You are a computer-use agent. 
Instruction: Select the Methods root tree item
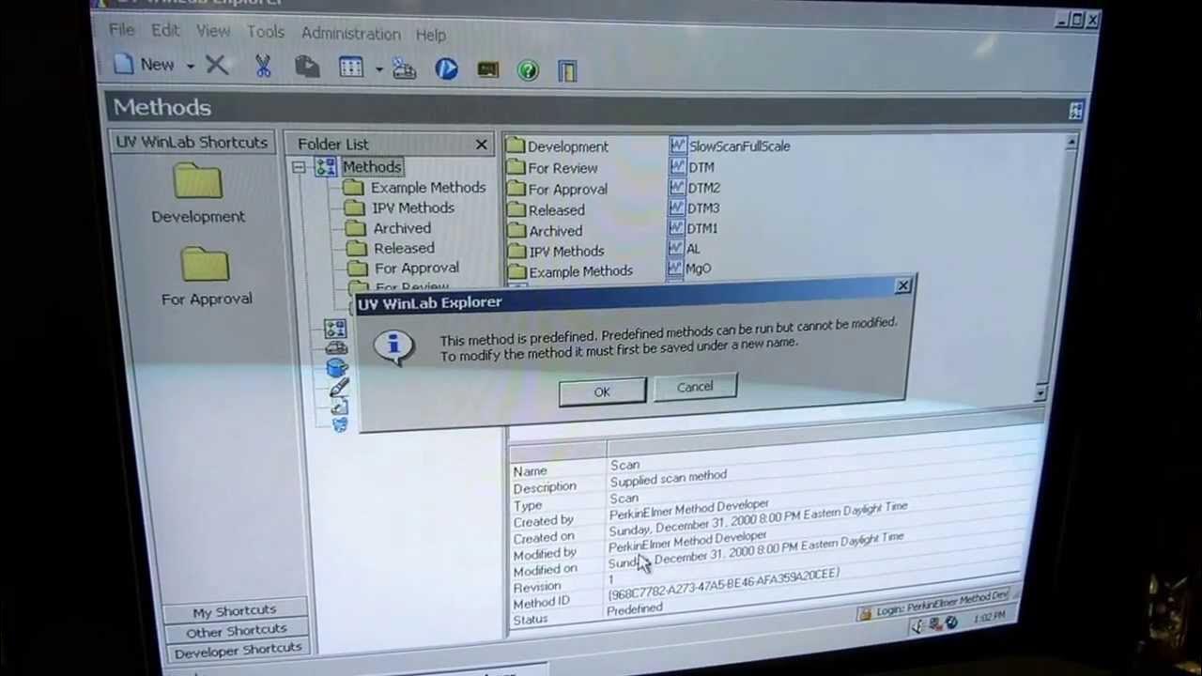tap(371, 167)
